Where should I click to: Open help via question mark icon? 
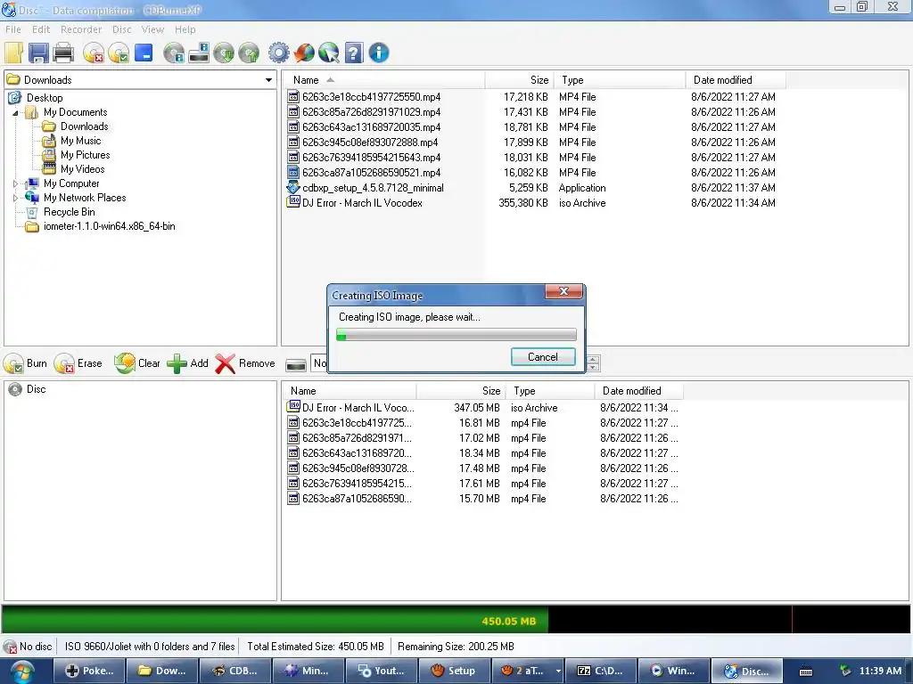pos(353,53)
